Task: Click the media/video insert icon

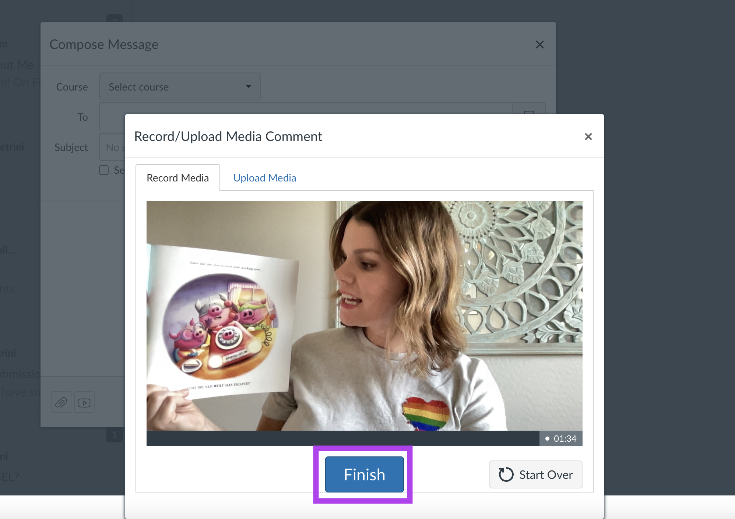Action: tap(84, 402)
